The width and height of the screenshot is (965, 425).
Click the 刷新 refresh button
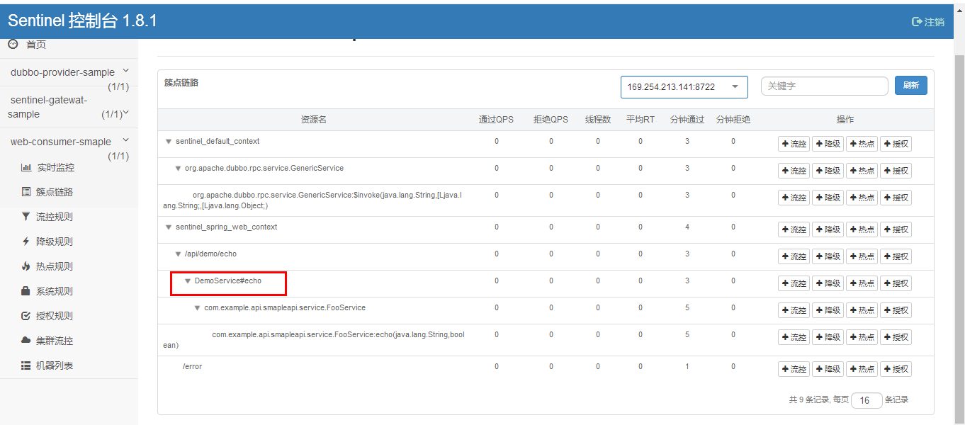point(910,86)
